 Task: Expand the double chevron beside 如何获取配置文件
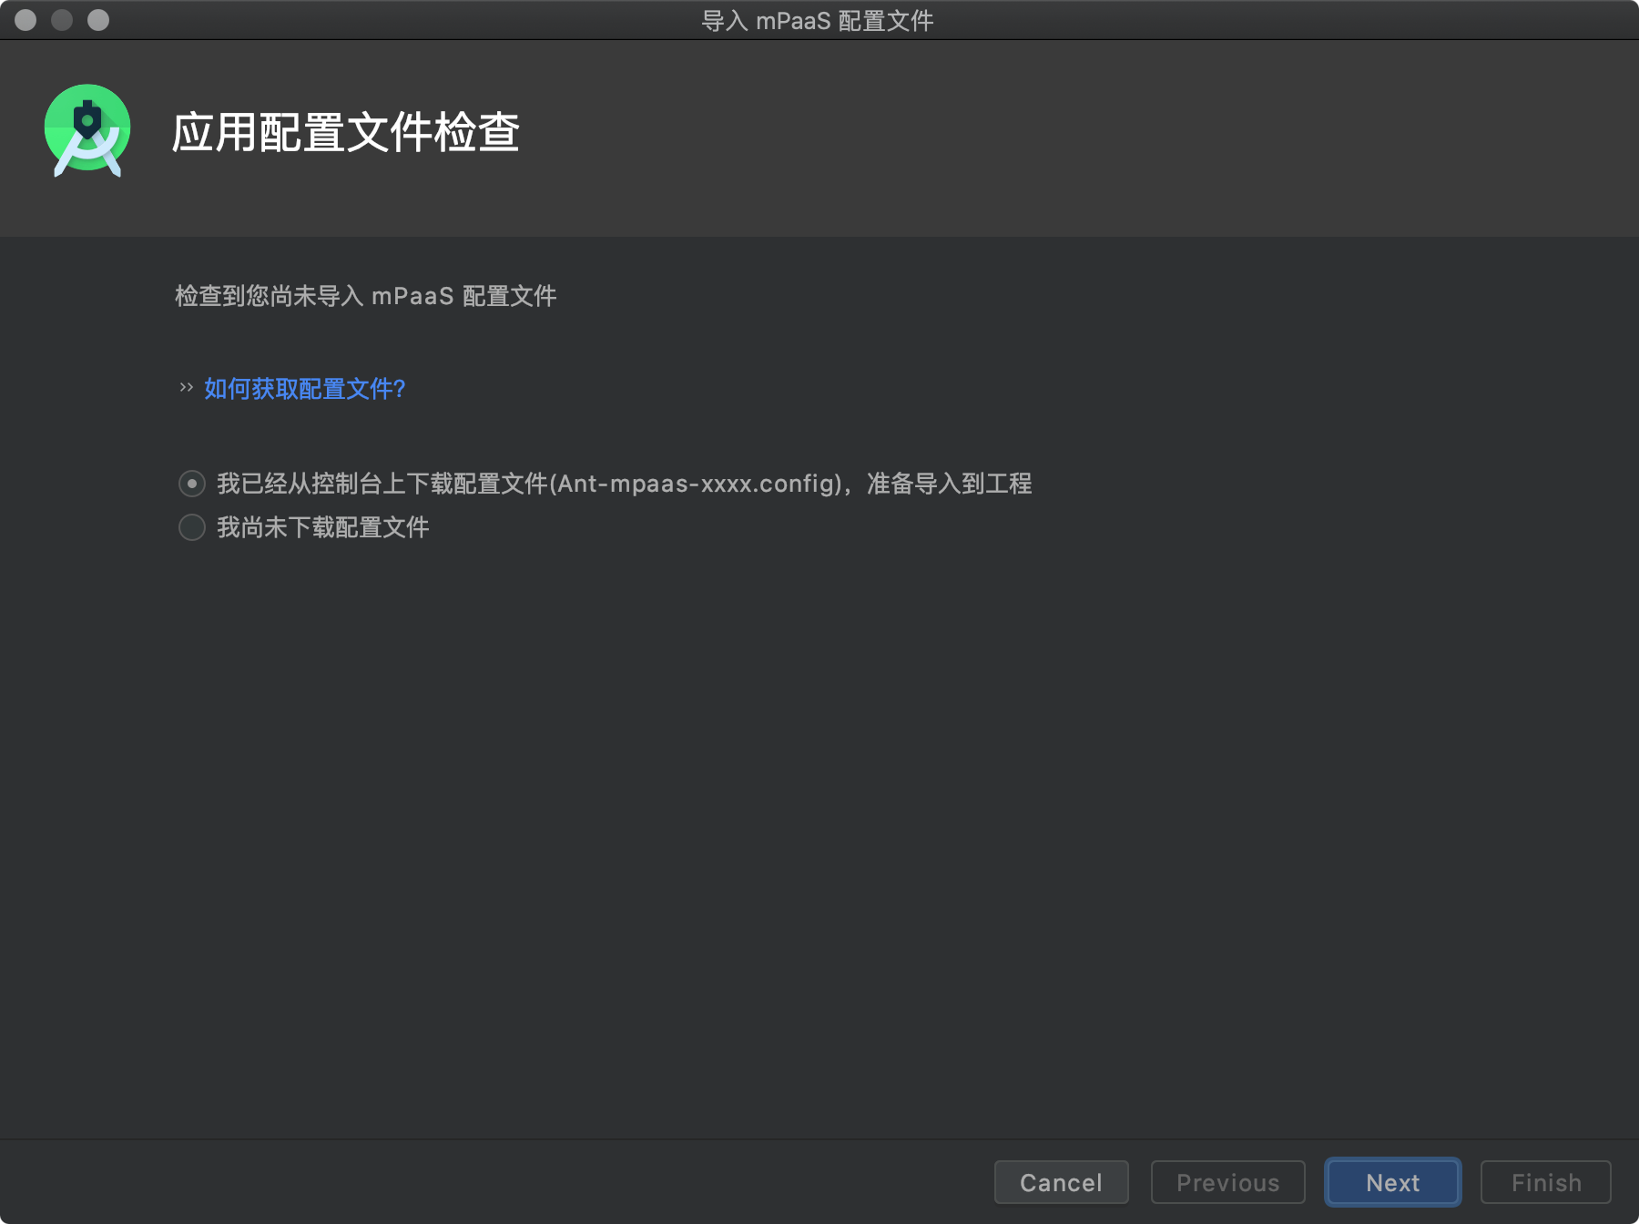point(187,388)
